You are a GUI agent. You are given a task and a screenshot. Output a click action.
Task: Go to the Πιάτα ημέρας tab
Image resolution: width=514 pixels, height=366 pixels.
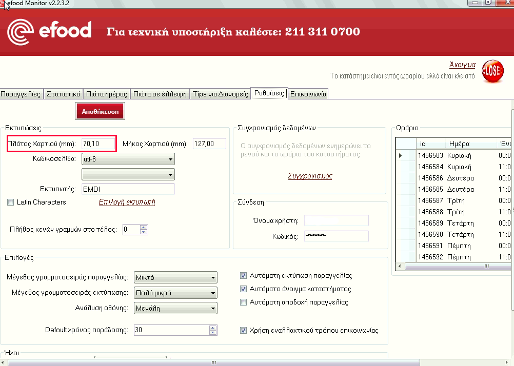pos(107,94)
